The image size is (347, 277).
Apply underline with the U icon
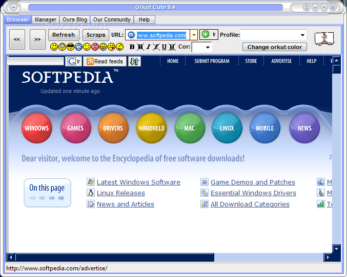(164, 47)
